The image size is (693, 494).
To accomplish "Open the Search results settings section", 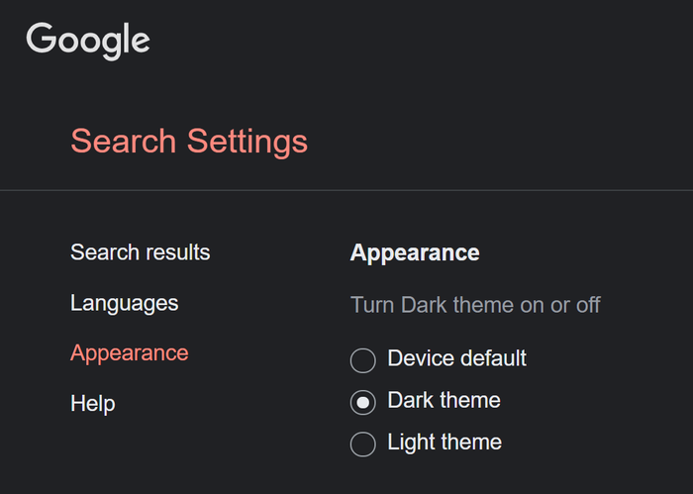I will coord(140,252).
